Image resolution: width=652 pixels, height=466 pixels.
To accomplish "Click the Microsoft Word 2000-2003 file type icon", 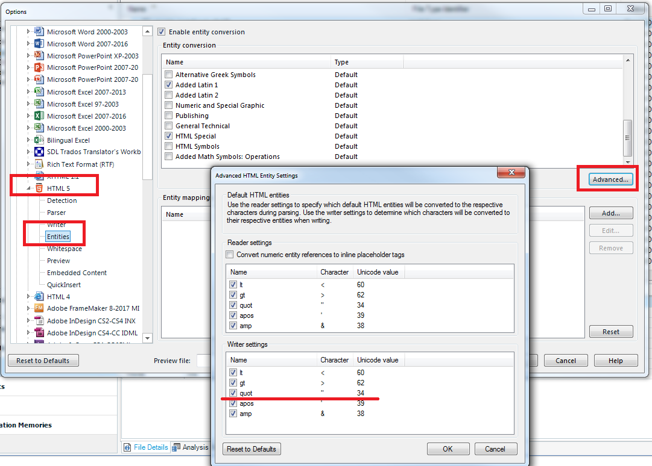I will (x=39, y=32).
